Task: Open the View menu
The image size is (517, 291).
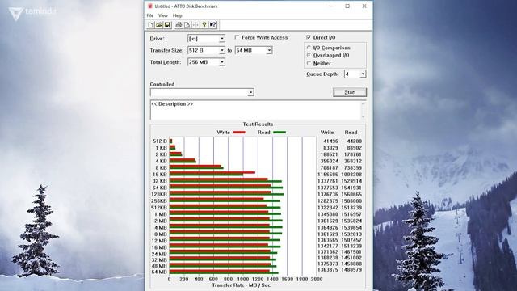Action: [163, 15]
